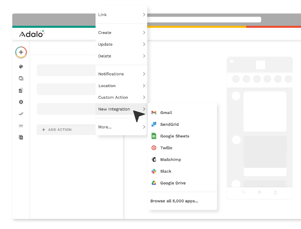Image resolution: width=301 pixels, height=229 pixels.
Task: Select the Create menu item
Action: coord(121,32)
